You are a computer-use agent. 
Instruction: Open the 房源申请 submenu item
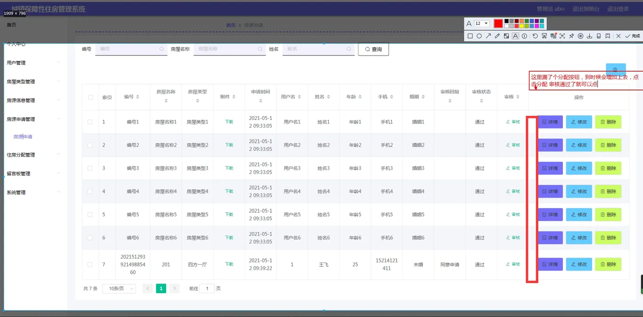point(23,136)
